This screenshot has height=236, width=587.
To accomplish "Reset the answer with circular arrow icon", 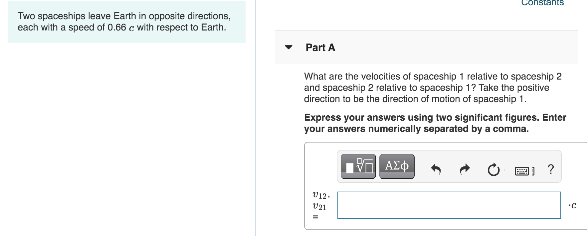I will (493, 170).
